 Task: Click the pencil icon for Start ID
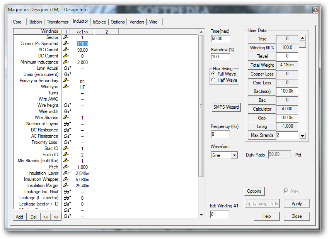(66, 148)
